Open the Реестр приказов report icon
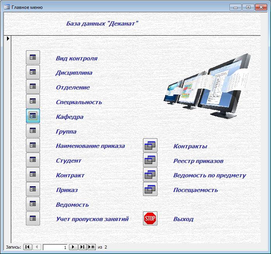Viewport: 271px width, 254px height. click(x=150, y=160)
